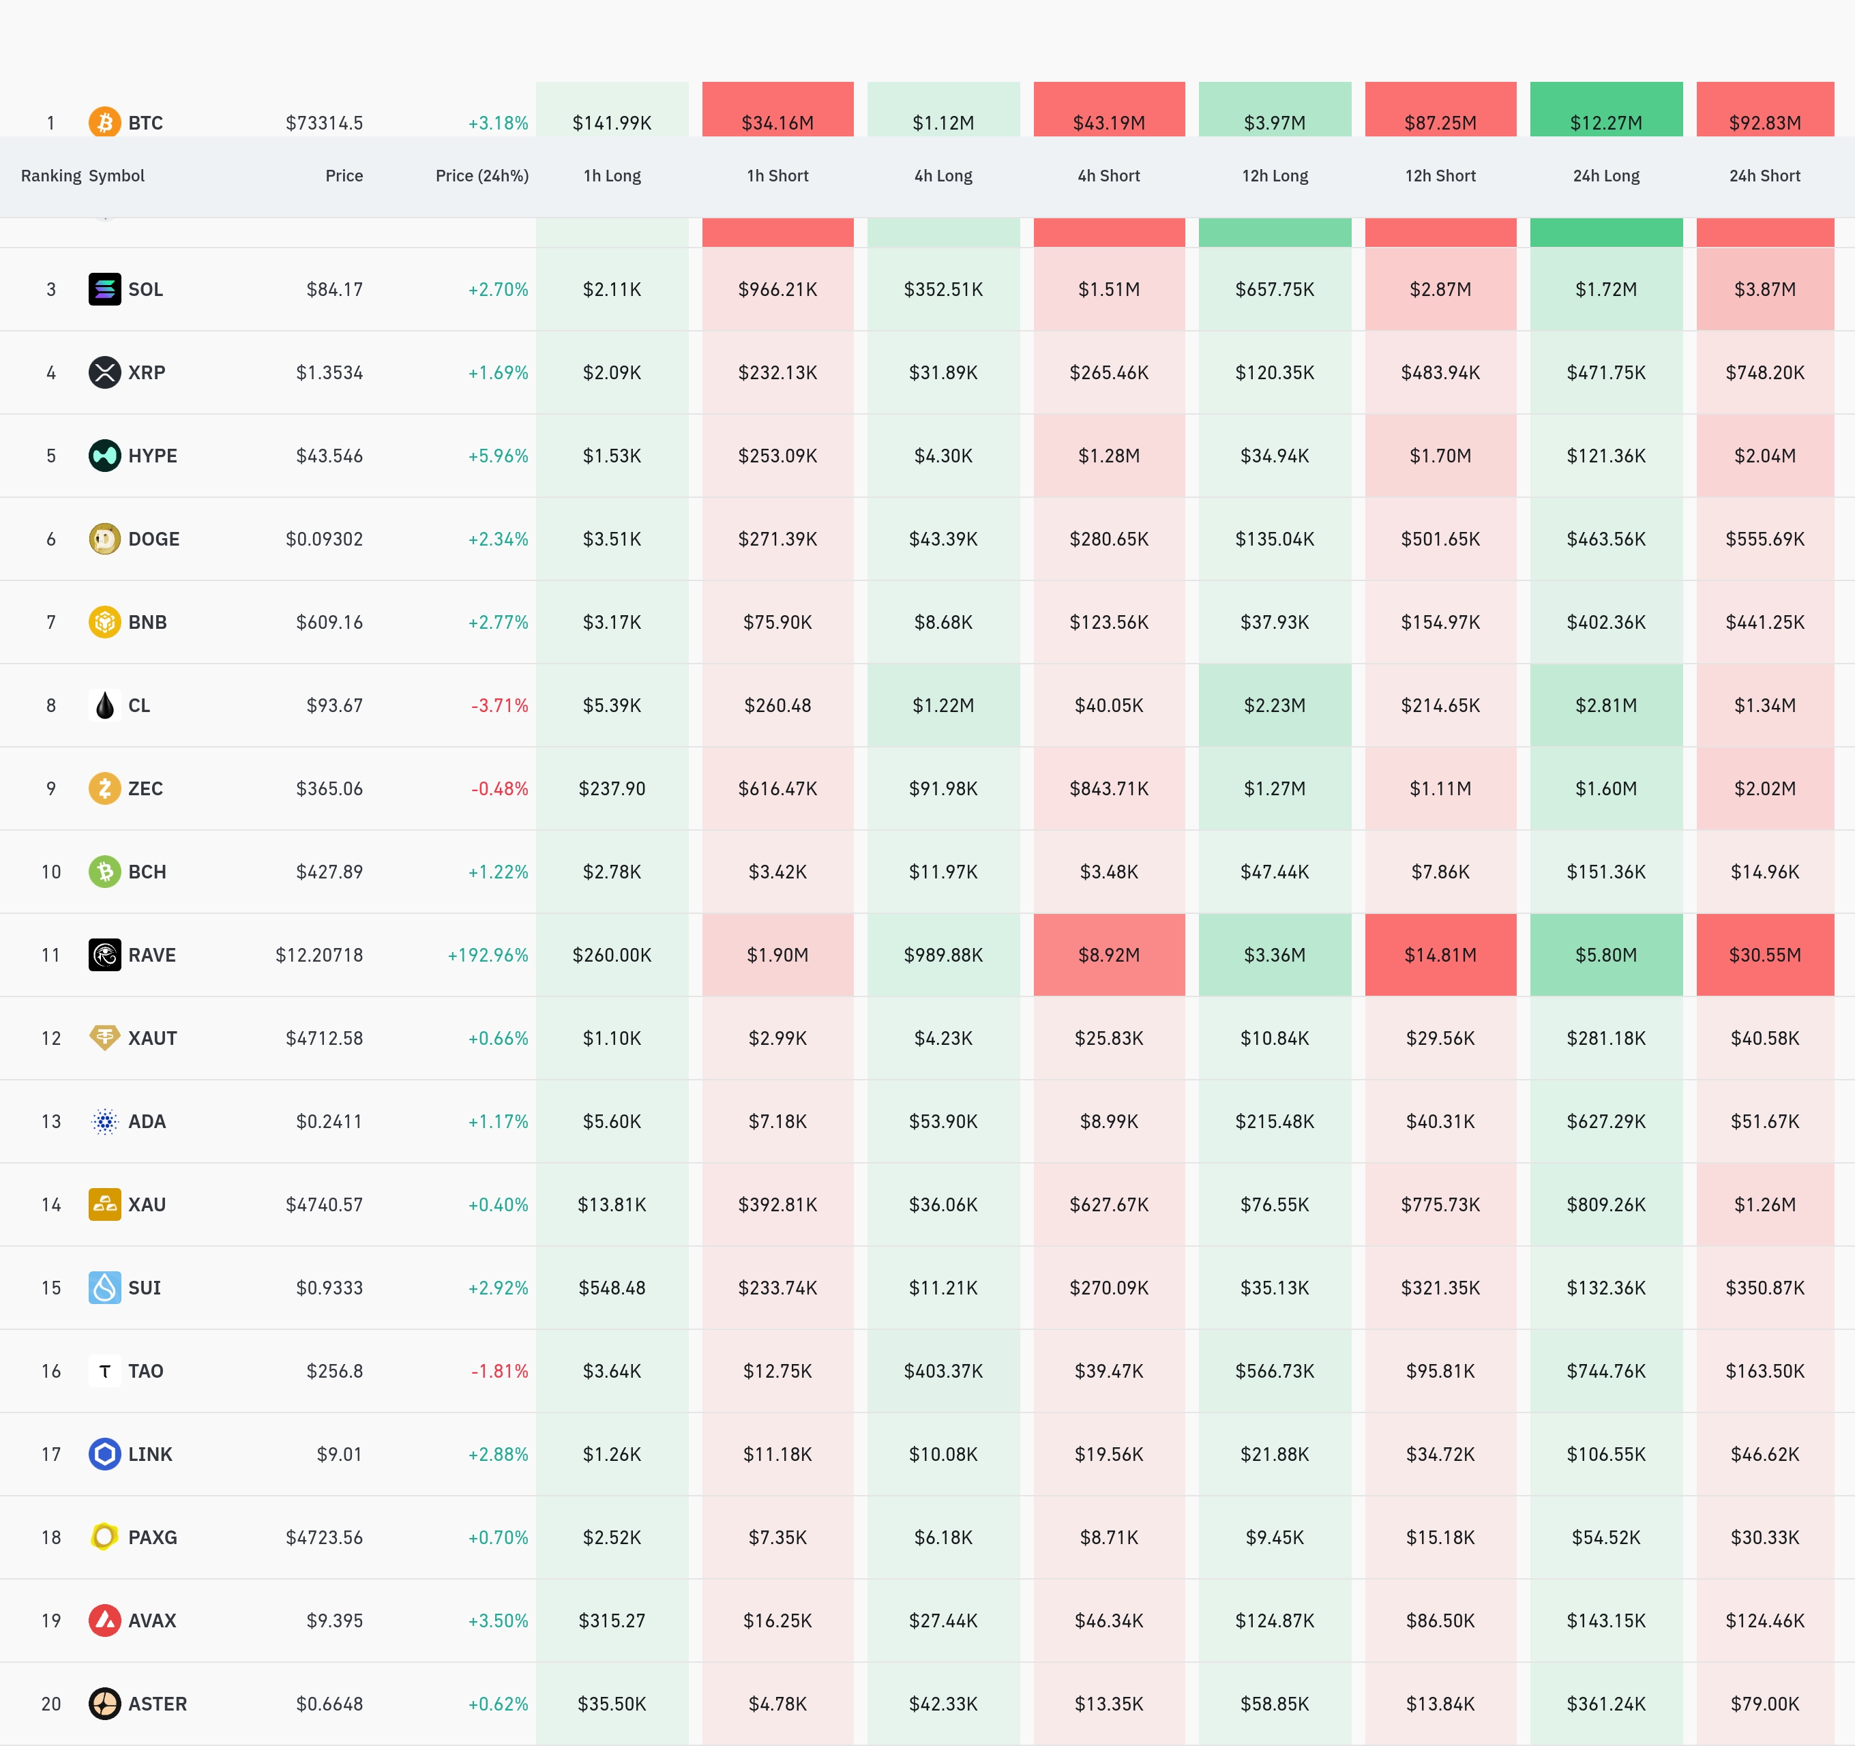Click the LINK coin logo
The height and width of the screenshot is (1746, 1855).
(104, 1454)
